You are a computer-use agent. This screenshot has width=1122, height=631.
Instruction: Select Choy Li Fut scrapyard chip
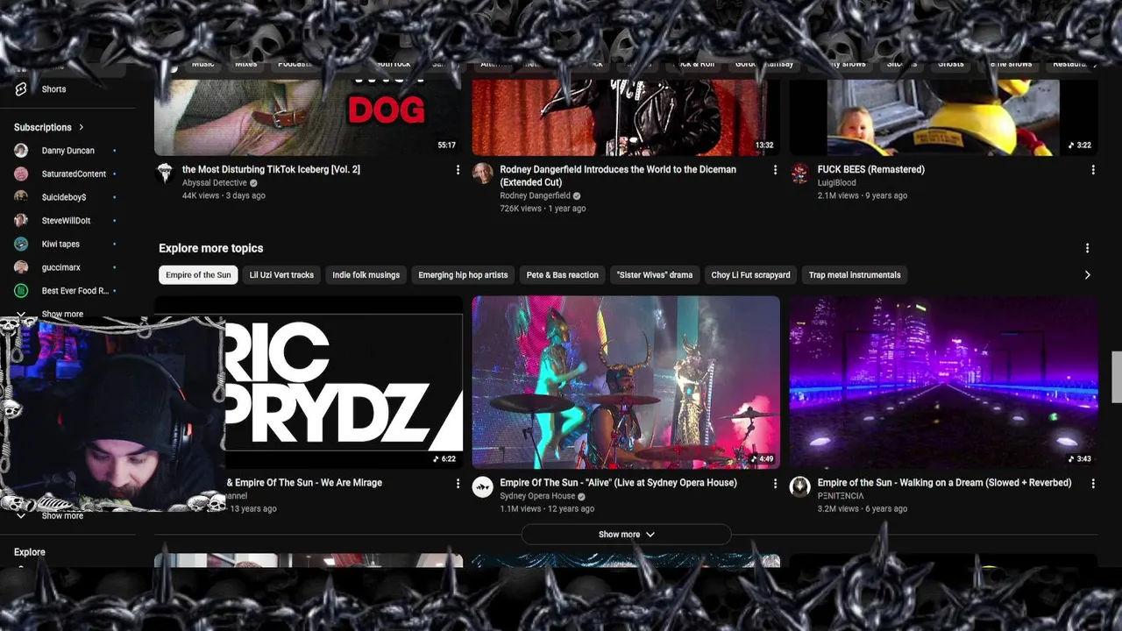point(750,275)
